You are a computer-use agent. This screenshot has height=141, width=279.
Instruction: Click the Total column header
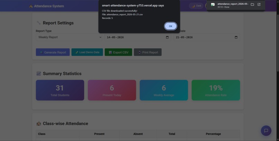pos(172,134)
